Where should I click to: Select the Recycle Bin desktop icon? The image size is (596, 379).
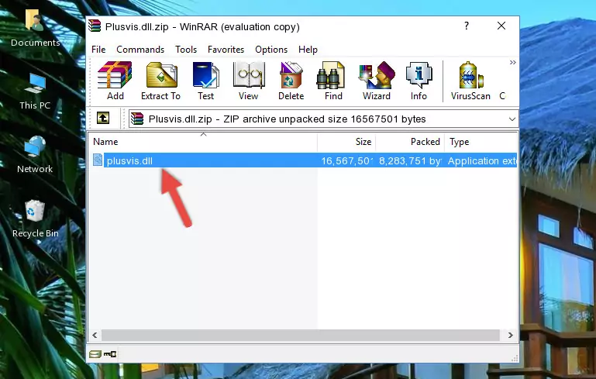[x=36, y=219]
